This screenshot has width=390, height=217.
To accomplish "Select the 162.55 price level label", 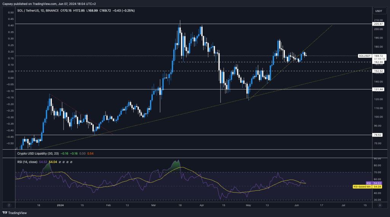I will [379, 62].
